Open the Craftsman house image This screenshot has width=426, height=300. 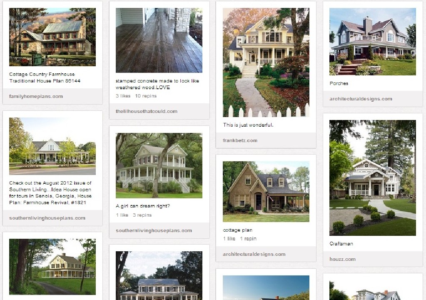(x=372, y=178)
